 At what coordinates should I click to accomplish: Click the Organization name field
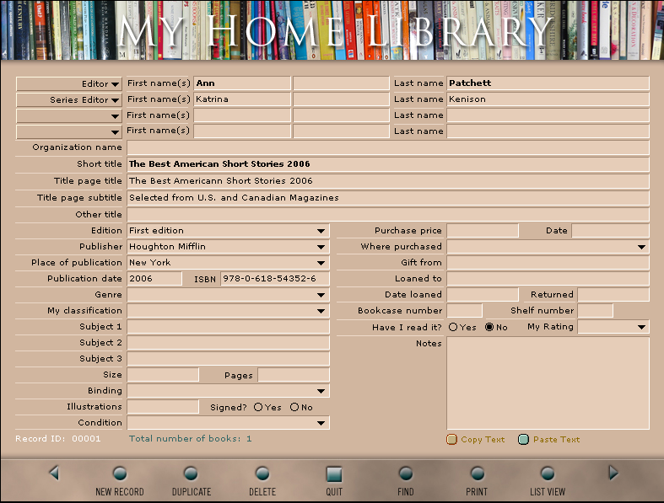388,147
